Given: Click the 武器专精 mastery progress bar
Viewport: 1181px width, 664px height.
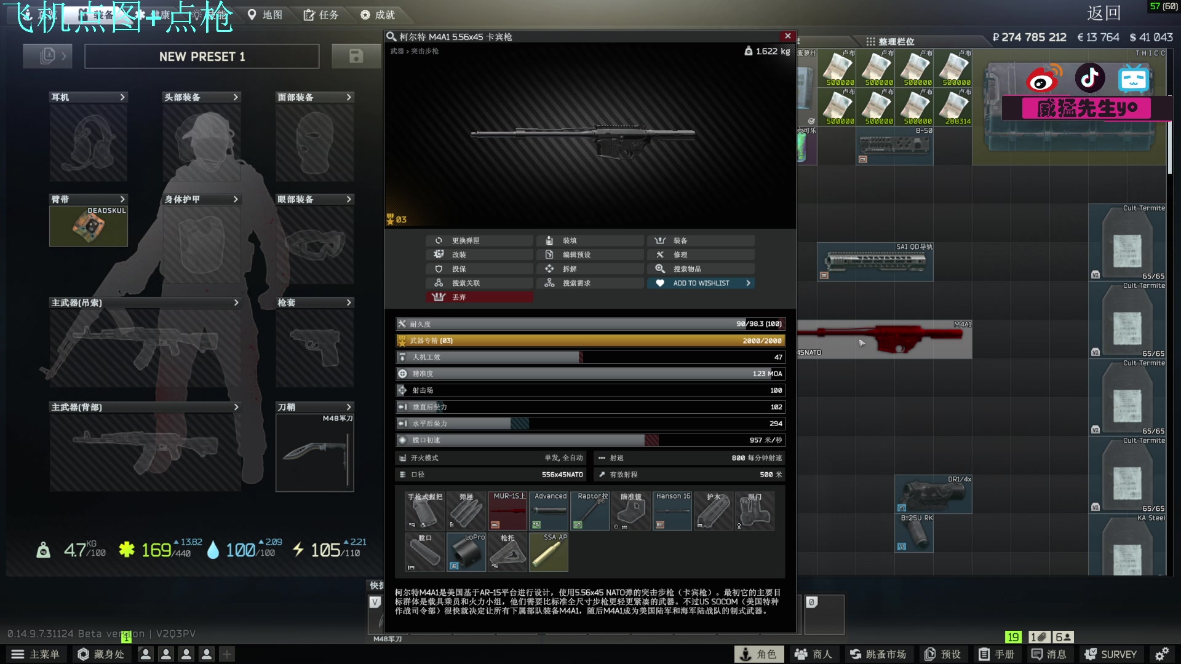Looking at the screenshot, I should 590,341.
